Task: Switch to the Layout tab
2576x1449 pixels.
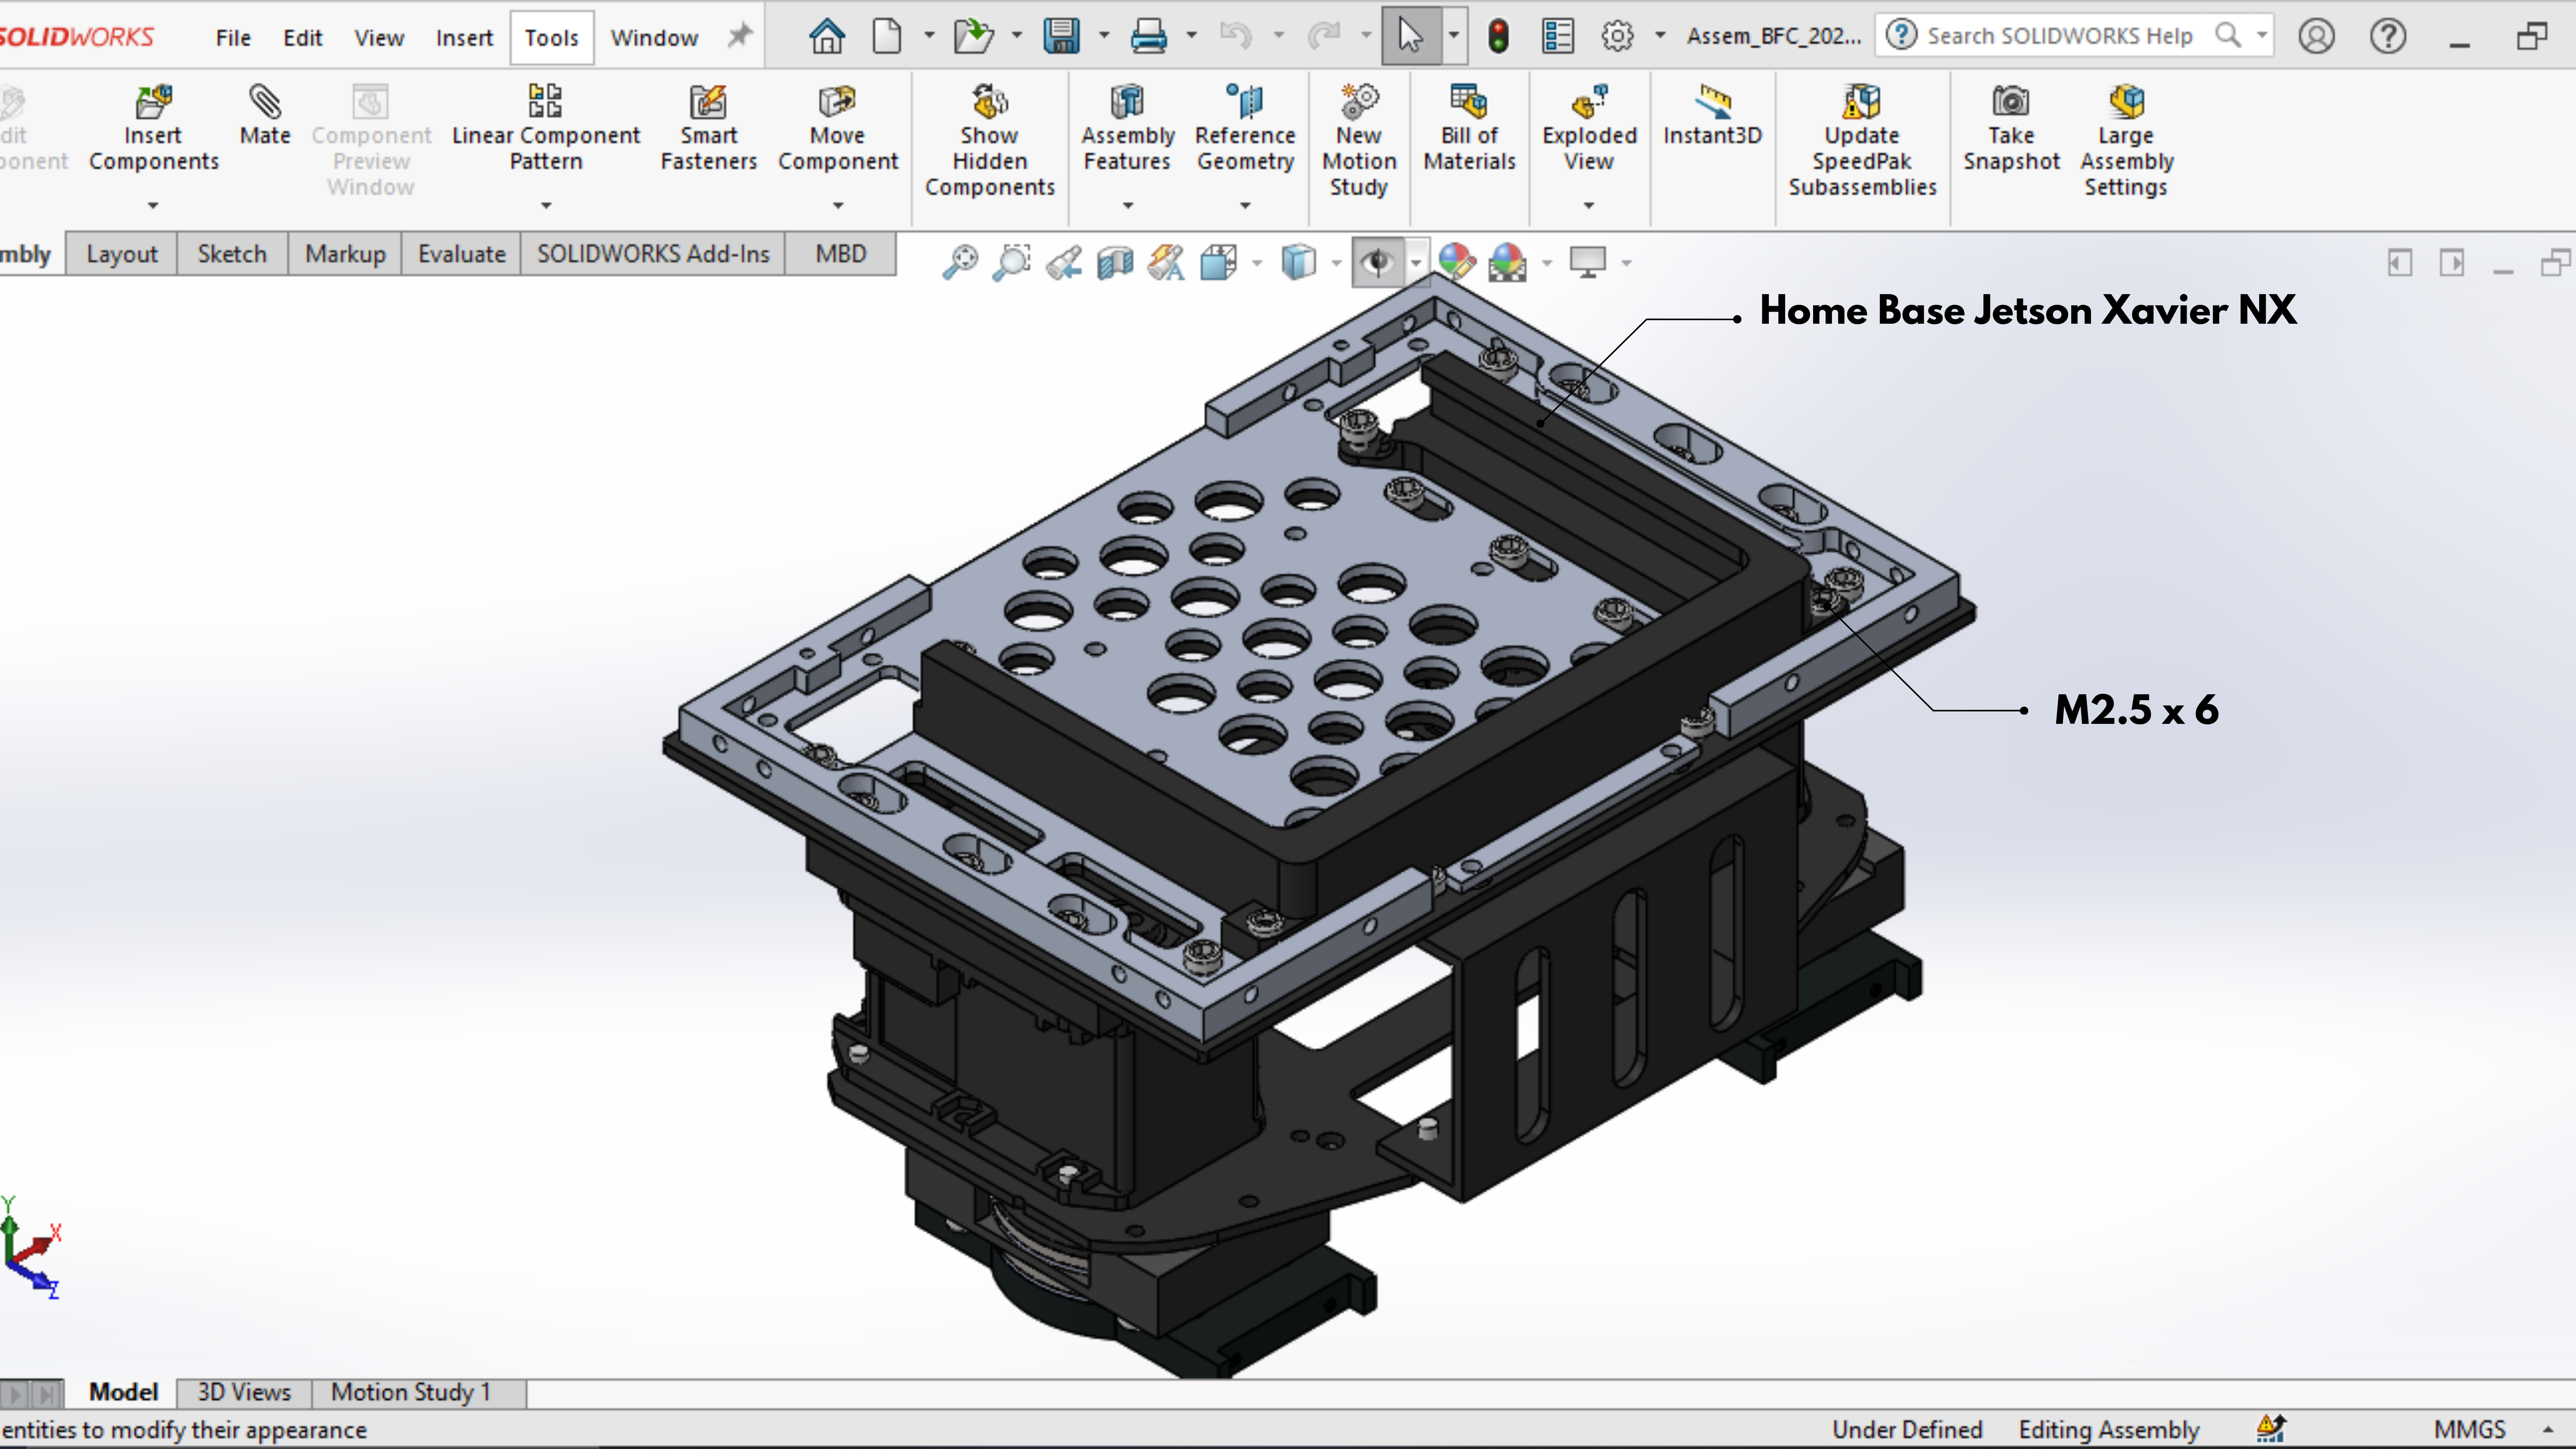Action: click(122, 254)
